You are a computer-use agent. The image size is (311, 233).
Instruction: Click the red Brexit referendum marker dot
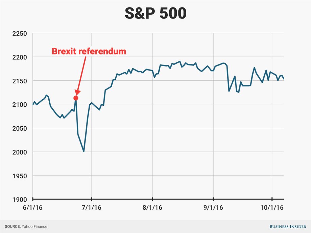point(76,98)
